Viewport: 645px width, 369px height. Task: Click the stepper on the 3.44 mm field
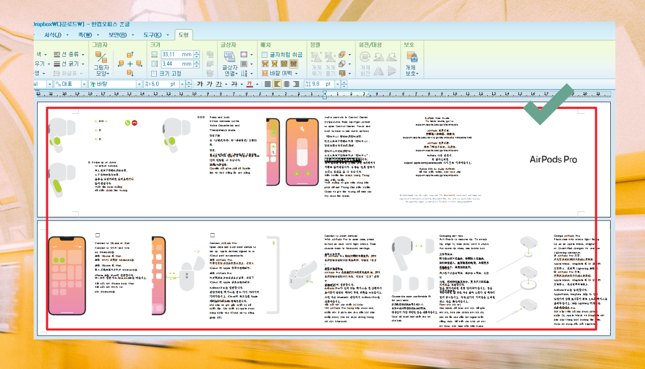197,64
